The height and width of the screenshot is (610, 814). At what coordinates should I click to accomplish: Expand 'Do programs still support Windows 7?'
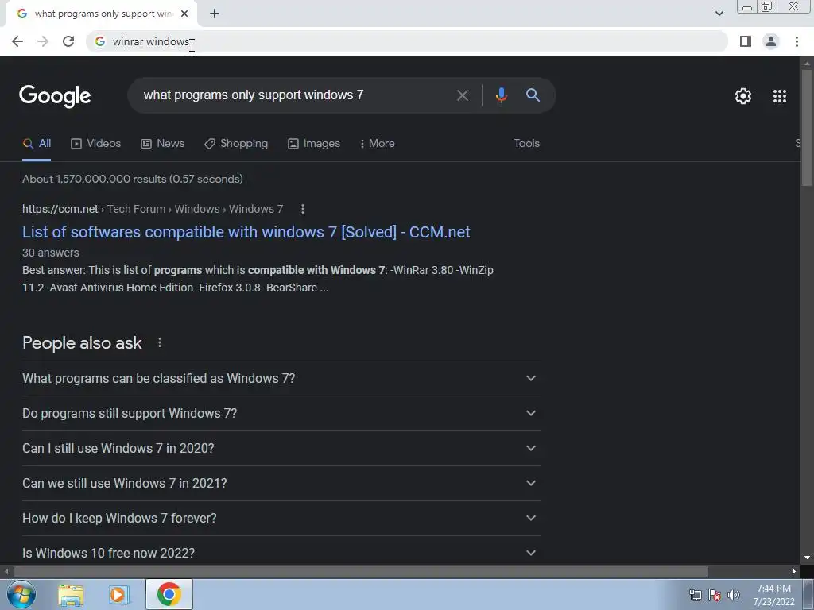(281, 413)
